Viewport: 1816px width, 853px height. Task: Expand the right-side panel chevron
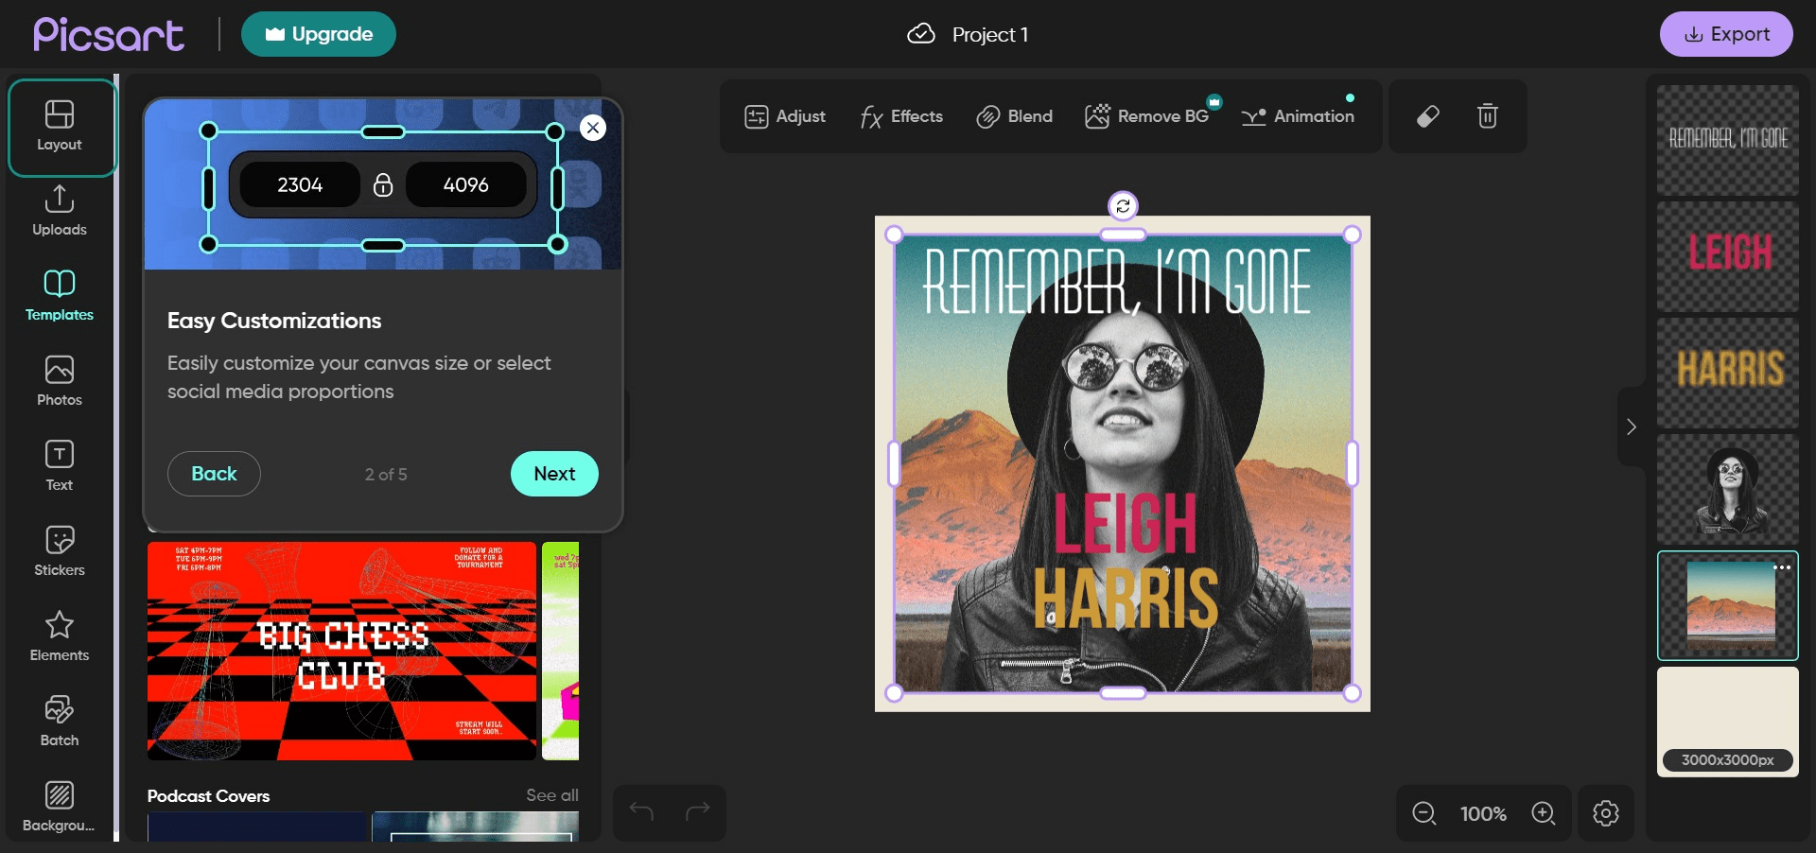(1631, 427)
